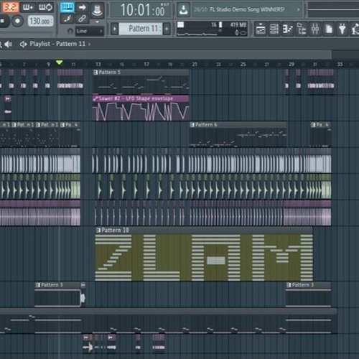Click the document pages icon in toolbar
Image resolution: width=359 pixels, height=359 pixels.
coord(329,29)
